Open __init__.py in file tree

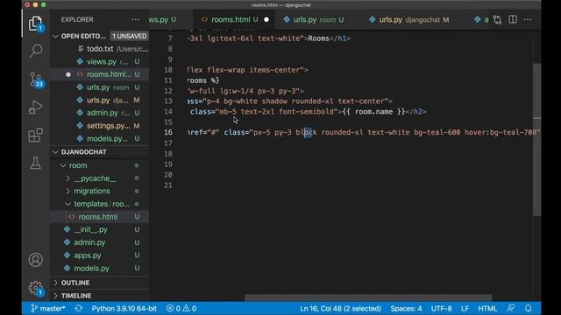click(x=99, y=229)
